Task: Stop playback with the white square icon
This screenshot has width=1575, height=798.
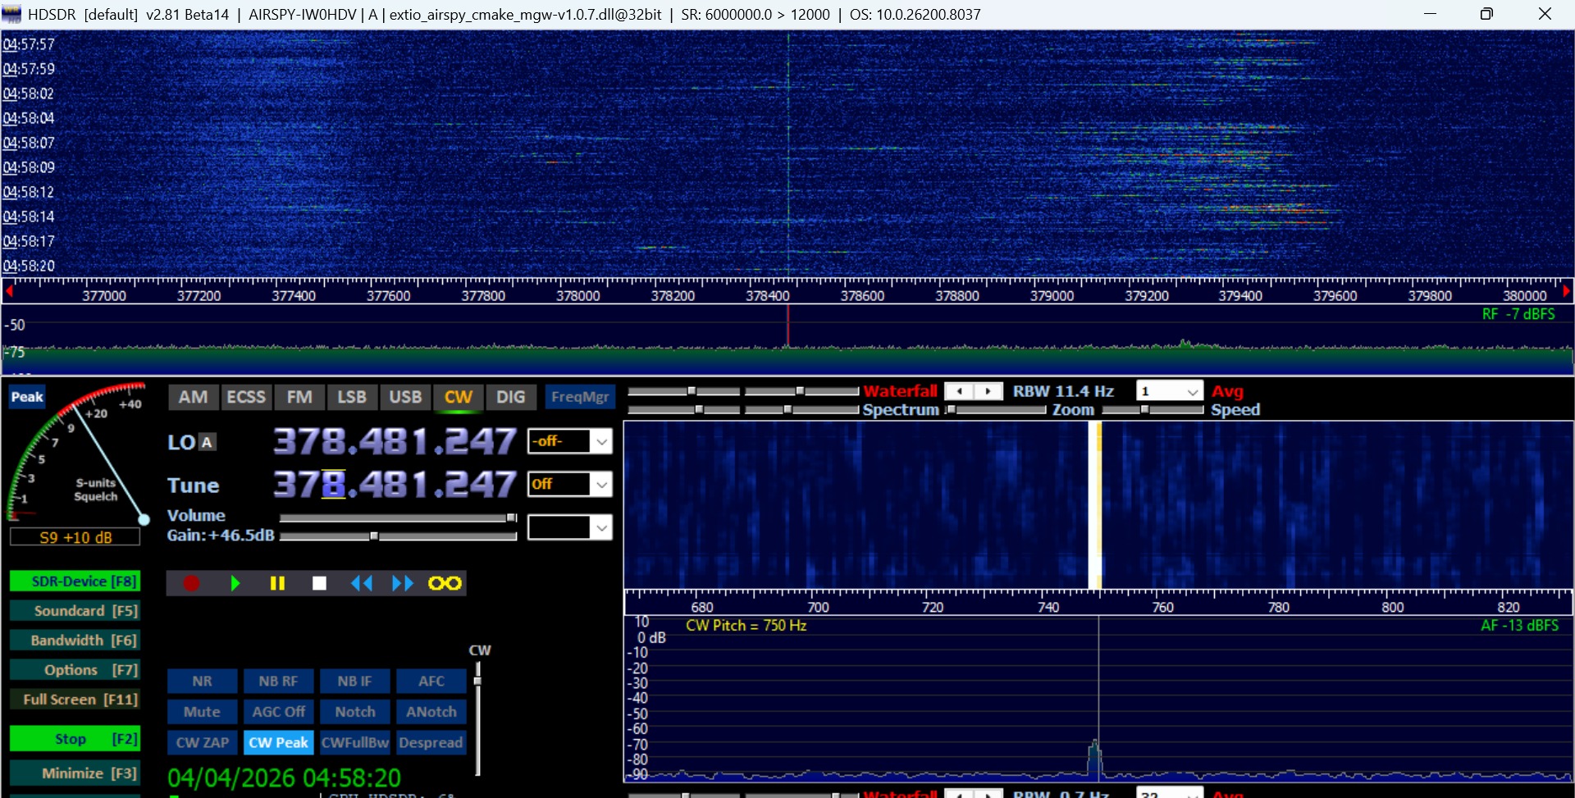Action: pos(319,583)
